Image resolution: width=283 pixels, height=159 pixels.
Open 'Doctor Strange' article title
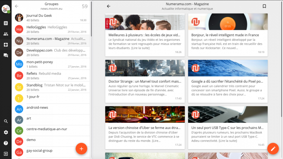pos(145,81)
